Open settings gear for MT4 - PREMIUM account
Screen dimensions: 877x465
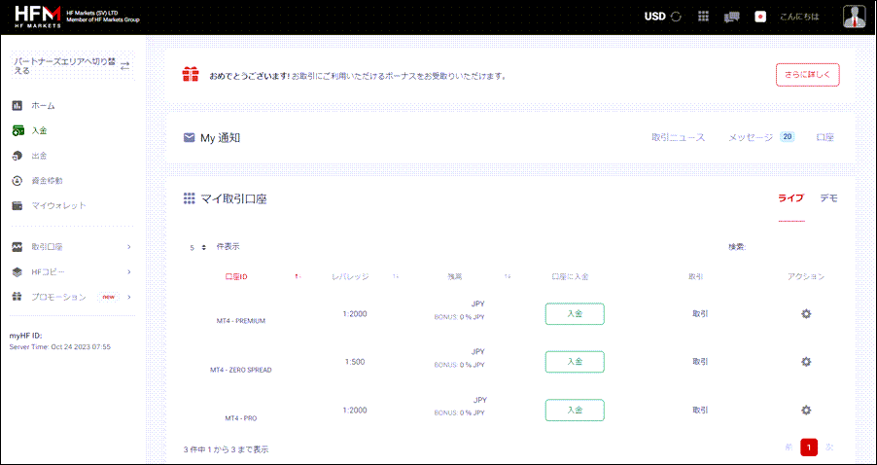(805, 313)
